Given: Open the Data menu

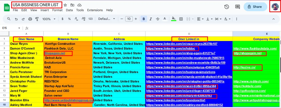Looking at the screenshot, I should [x=69, y=10].
